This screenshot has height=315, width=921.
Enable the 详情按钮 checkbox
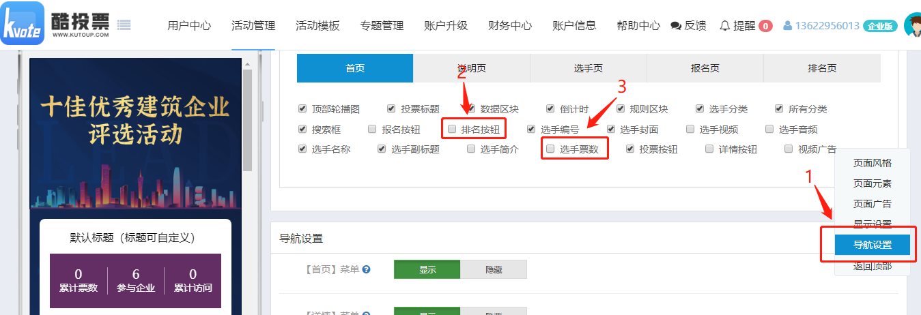click(709, 149)
